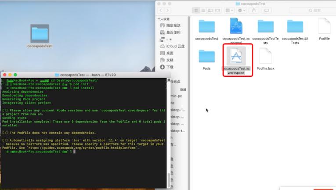Switch Finder to list view
The image size is (336, 190).
(204, 10)
